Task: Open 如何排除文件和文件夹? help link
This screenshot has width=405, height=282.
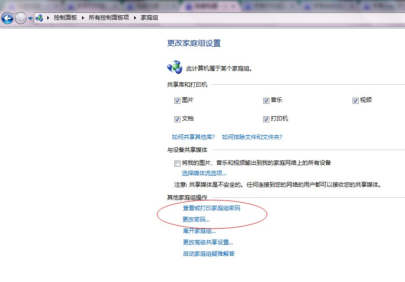Action: pyautogui.click(x=252, y=137)
